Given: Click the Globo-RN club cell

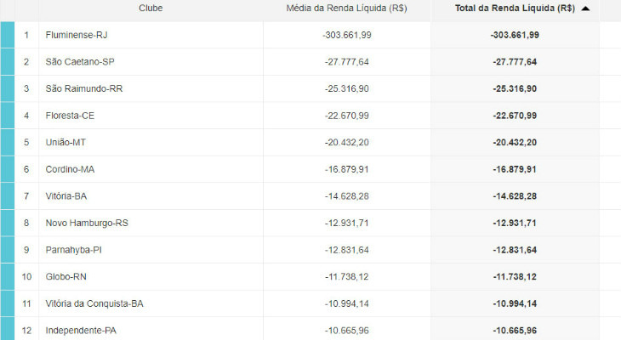Looking at the screenshot, I should (x=66, y=276).
